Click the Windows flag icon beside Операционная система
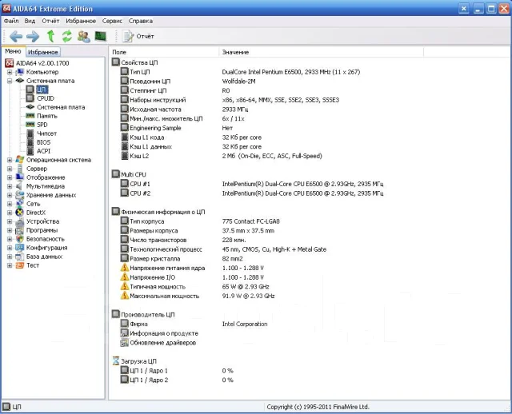 [20, 160]
